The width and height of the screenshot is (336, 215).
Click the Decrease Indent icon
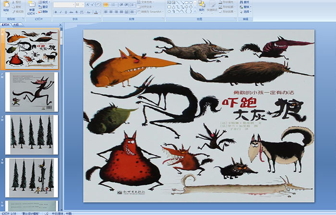pyautogui.click(x=121, y=5)
